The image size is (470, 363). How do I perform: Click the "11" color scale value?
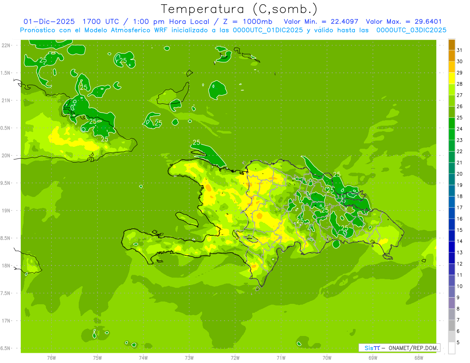pos(460,275)
